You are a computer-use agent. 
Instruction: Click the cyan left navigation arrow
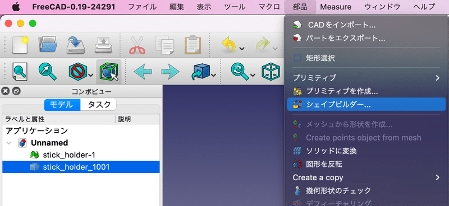[x=143, y=72]
